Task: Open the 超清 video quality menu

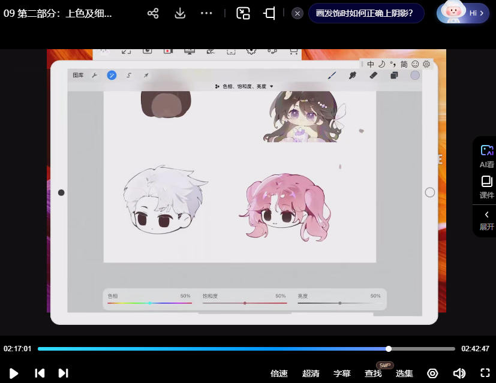Action: (311, 373)
